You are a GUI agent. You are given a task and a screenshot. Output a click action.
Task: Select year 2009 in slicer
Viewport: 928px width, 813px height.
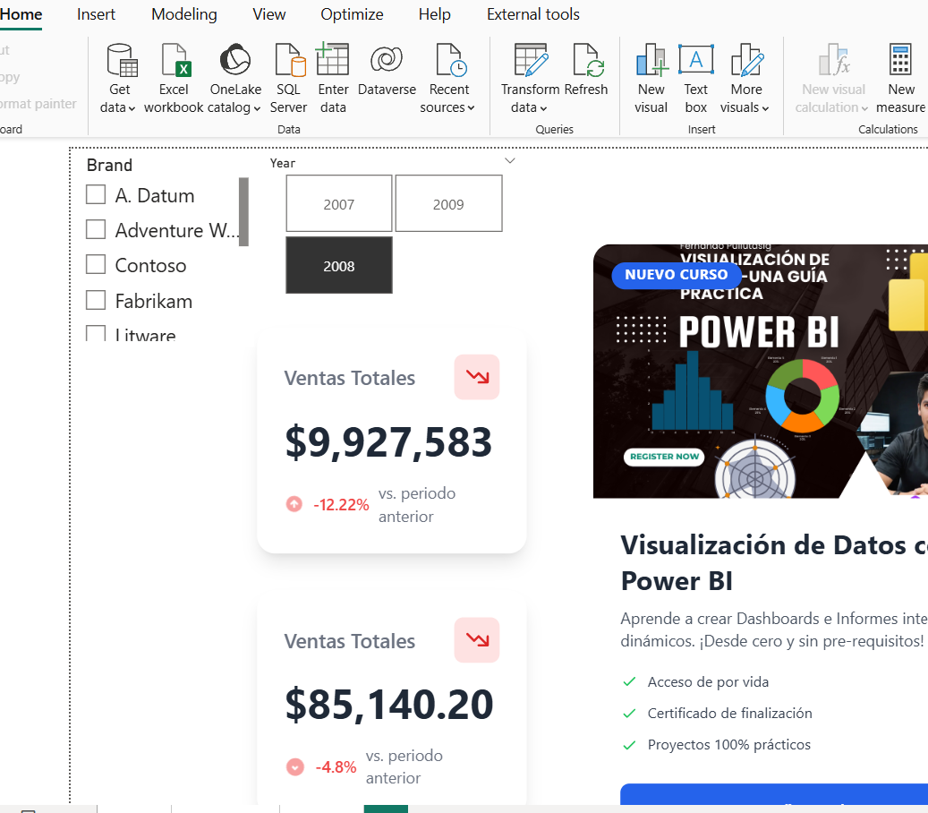(x=448, y=203)
